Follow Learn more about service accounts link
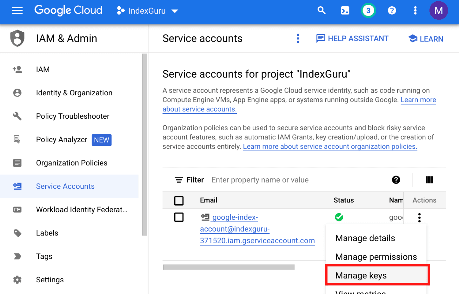This screenshot has width=459, height=294. tap(418, 100)
